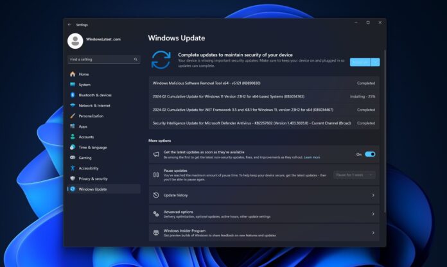Open Advanced options chevron
The width and height of the screenshot is (447, 267).
pos(373,214)
